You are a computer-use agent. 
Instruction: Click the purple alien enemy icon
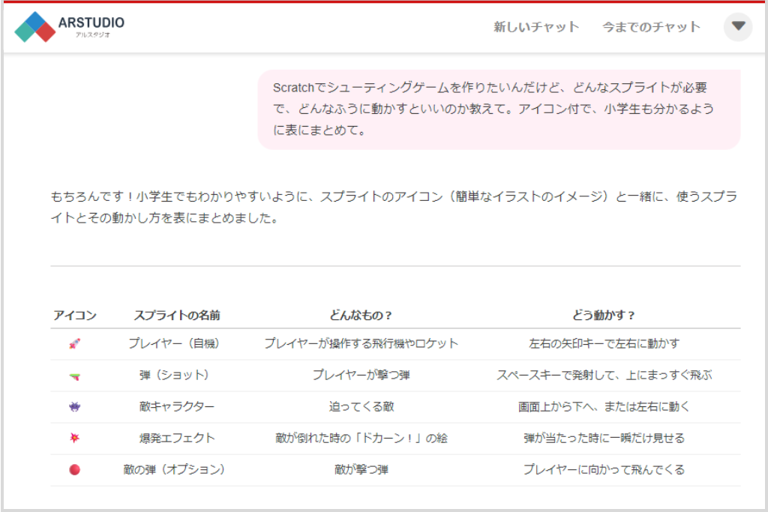(74, 407)
